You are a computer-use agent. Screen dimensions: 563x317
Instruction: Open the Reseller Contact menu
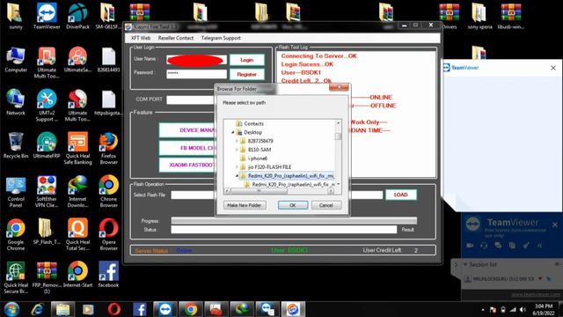click(176, 38)
